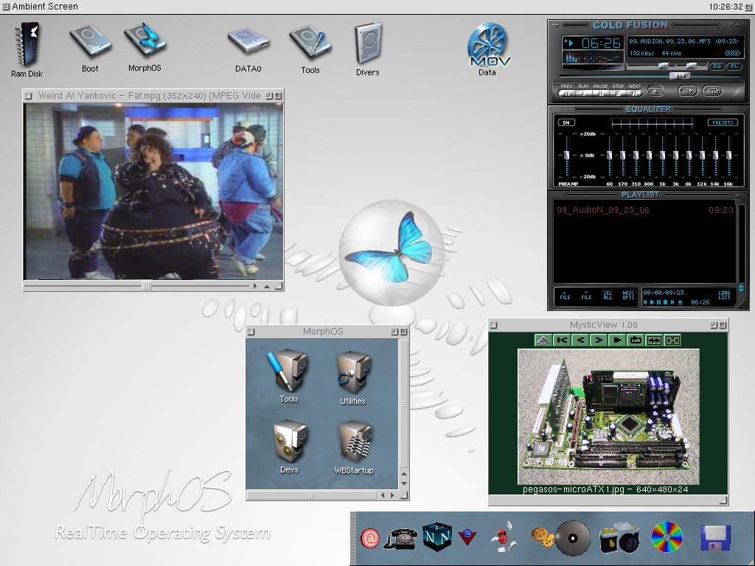
Task: Toggle the EQ window button
Action: 717,66
